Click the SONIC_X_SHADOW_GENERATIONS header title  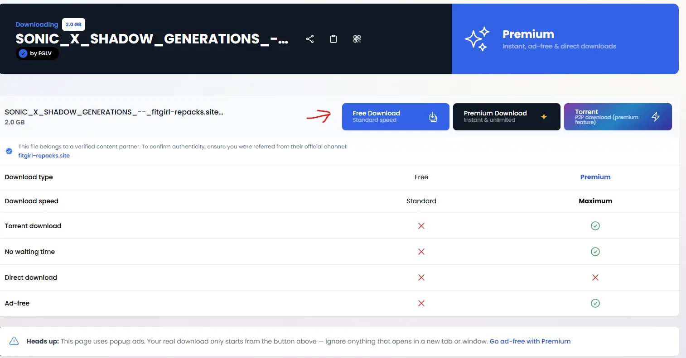[152, 39]
